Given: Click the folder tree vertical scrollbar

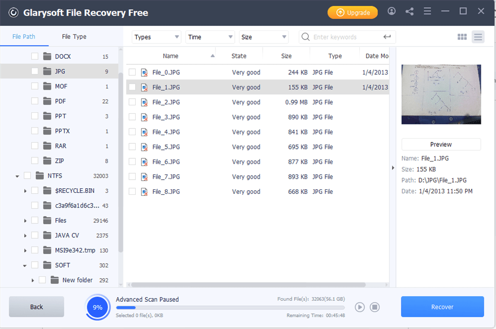Looking at the screenshot, I should (x=120, y=162).
